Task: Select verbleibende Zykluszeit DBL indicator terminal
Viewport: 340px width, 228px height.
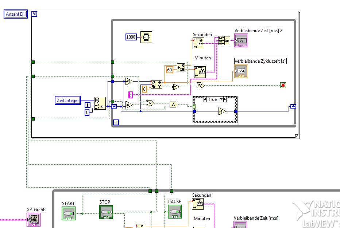Action: pyautogui.click(x=241, y=71)
